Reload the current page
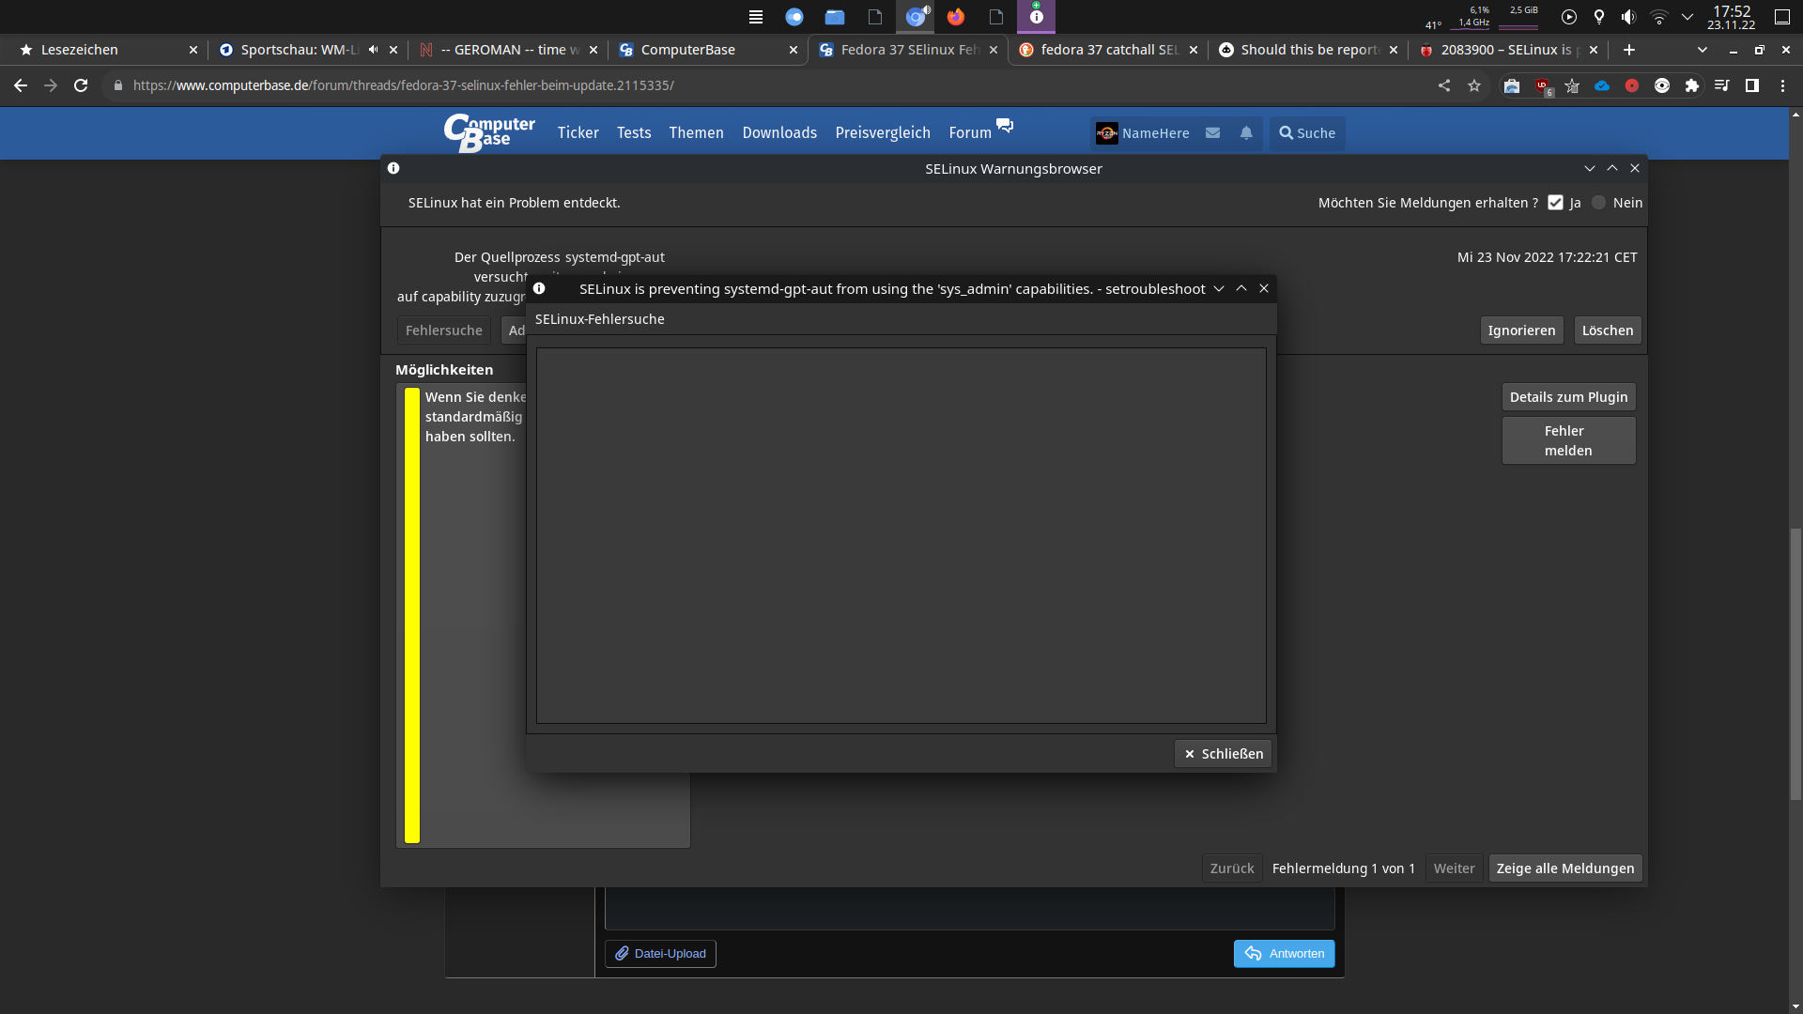This screenshot has width=1803, height=1014. 81,85
